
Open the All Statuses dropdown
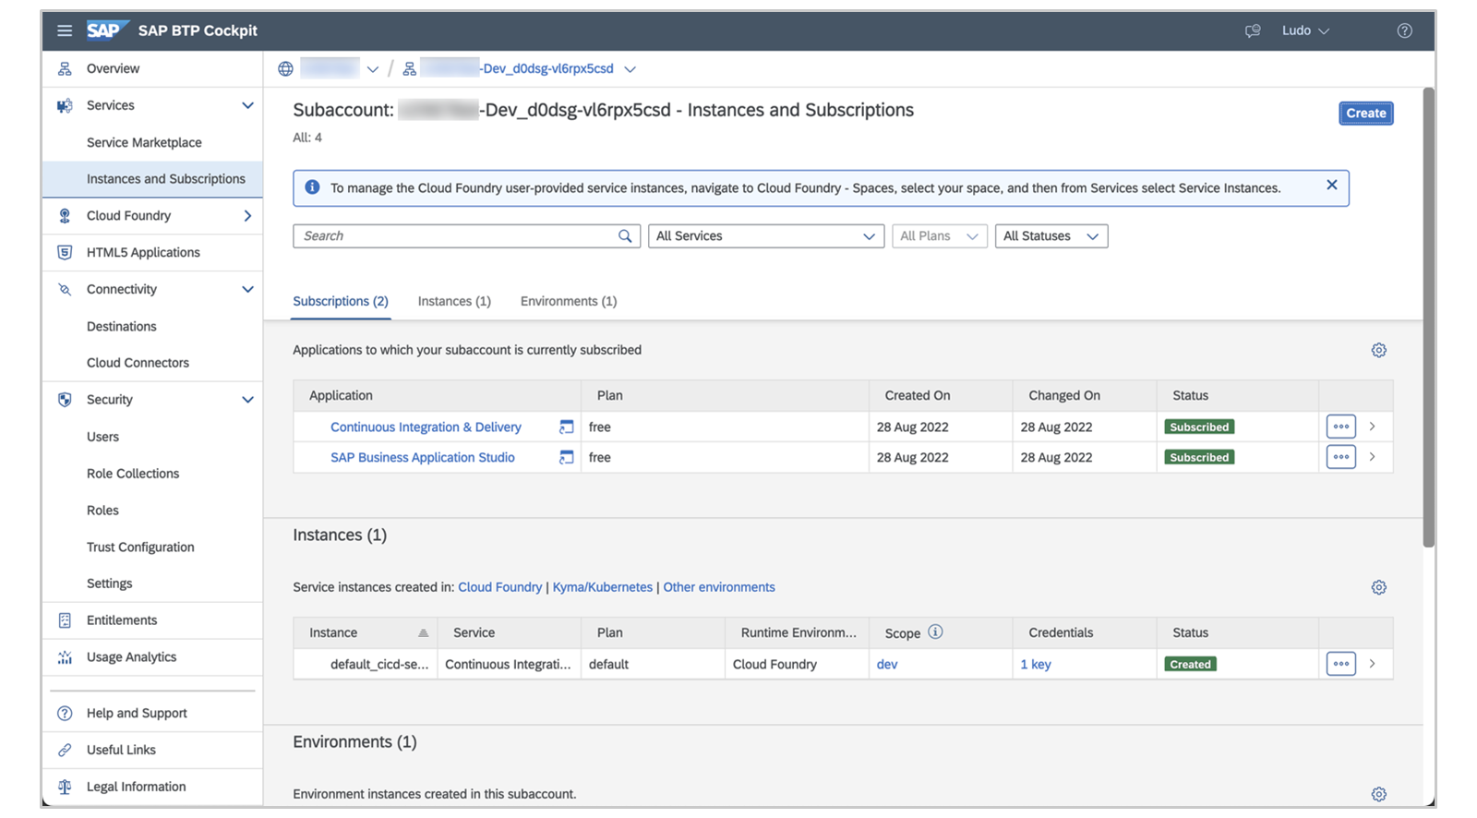click(1051, 236)
